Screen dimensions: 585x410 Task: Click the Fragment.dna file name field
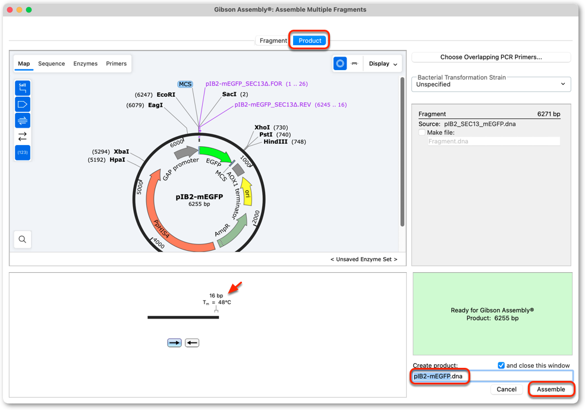[x=494, y=141]
